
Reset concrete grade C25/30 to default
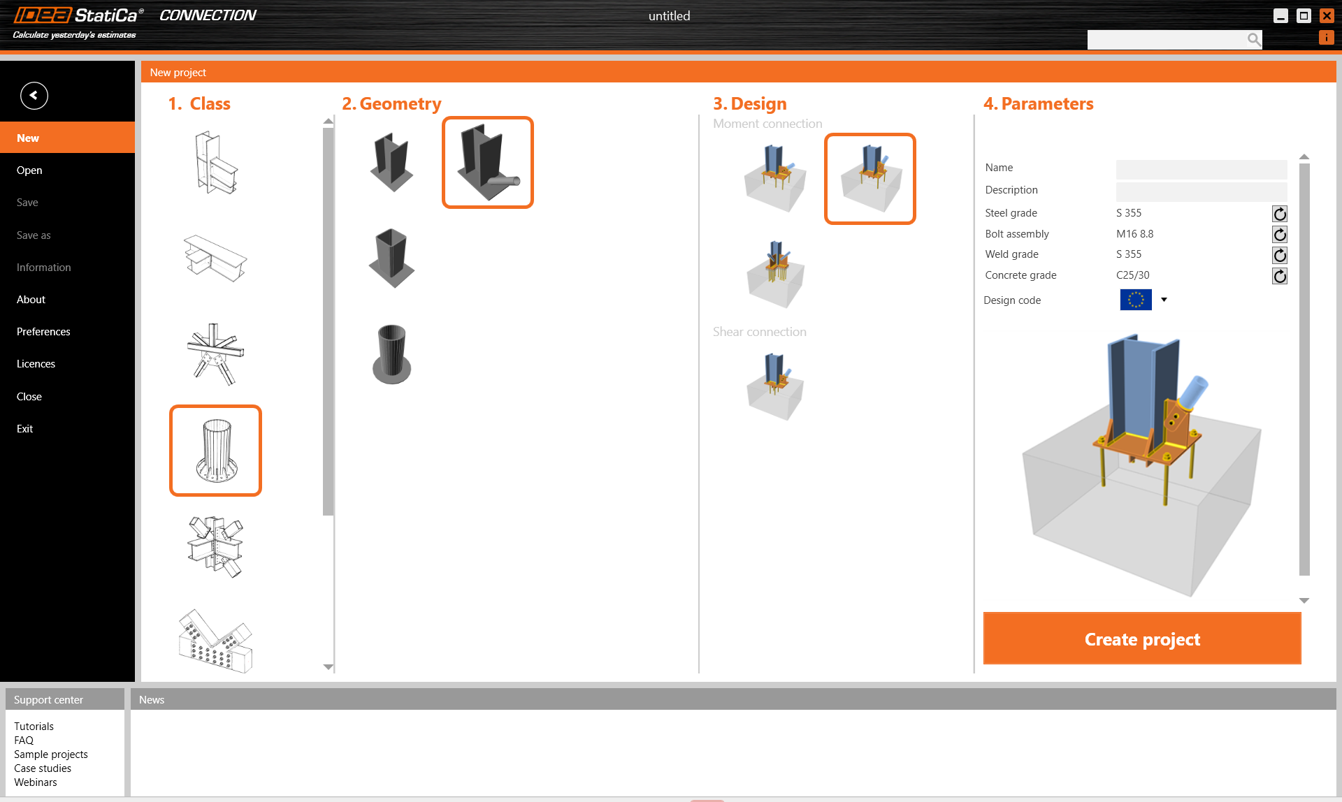click(x=1279, y=276)
